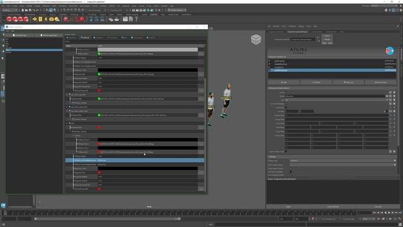Collapse the Behaviour Modules List section
The width and height of the screenshot is (403, 227).
click(268, 57)
